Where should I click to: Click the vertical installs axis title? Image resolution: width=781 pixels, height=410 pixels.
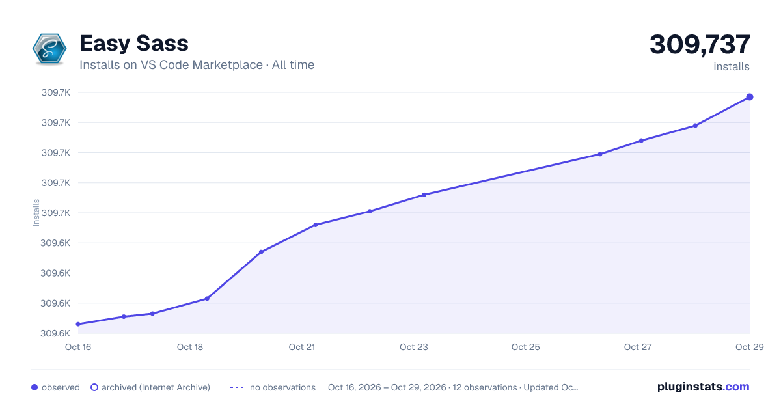pyautogui.click(x=36, y=213)
